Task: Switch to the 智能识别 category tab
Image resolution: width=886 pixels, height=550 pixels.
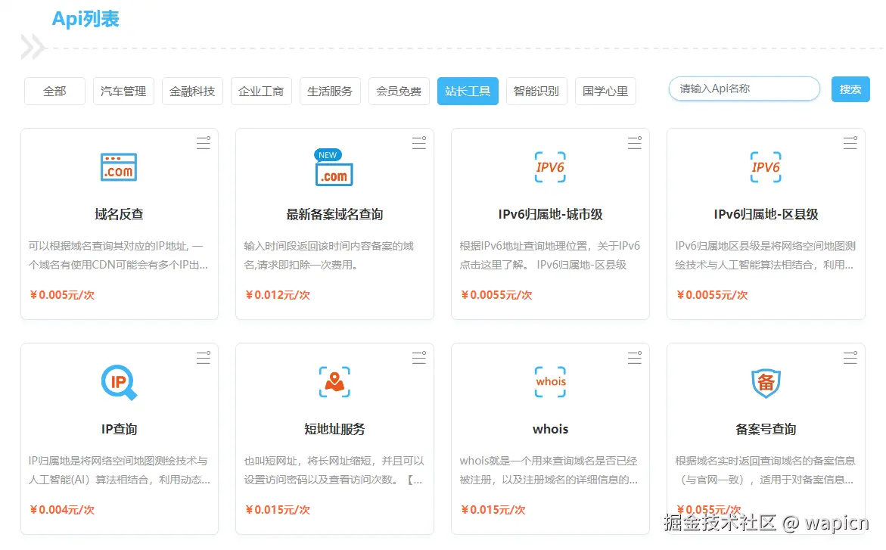Action: tap(536, 90)
